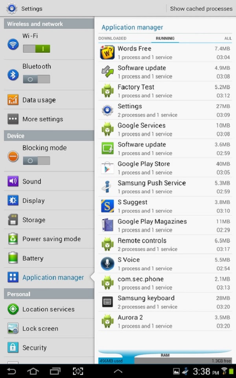
Task: Toggle Blocking mode on
Action: pyautogui.click(x=37, y=161)
